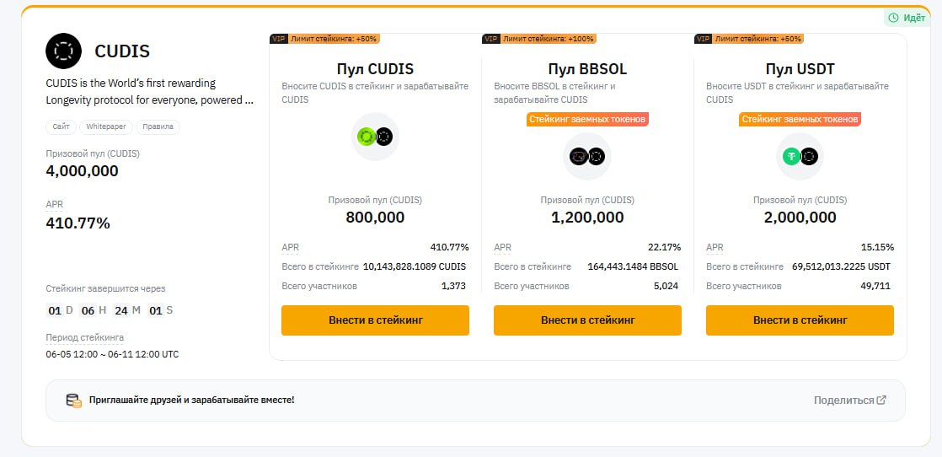Click VIP badge on CUDIS pool
The width and height of the screenshot is (942, 457).
pos(278,39)
